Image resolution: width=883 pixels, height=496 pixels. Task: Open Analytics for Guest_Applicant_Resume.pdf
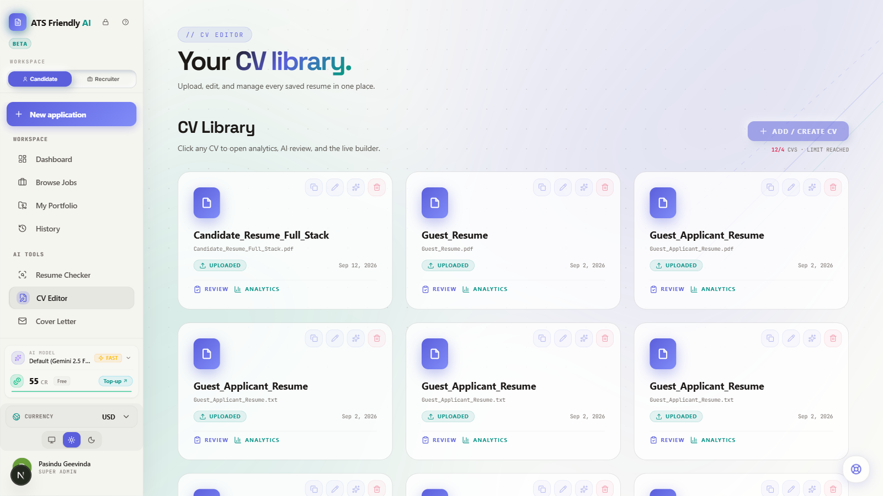(x=712, y=289)
